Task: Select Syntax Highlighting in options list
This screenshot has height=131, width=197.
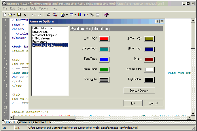Action: (50, 45)
